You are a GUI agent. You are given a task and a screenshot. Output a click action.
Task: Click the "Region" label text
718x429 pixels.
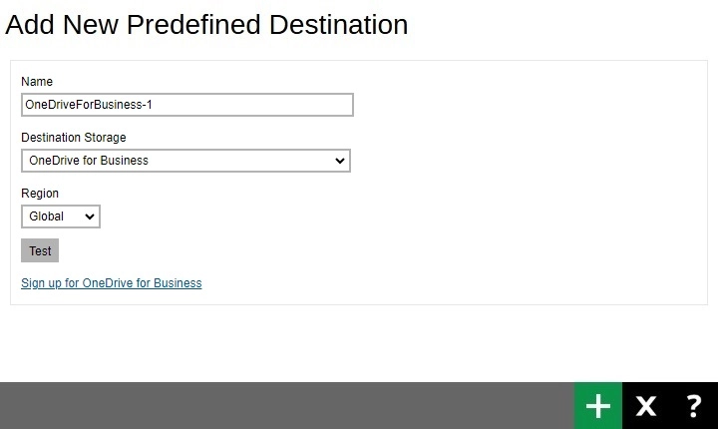coord(40,194)
